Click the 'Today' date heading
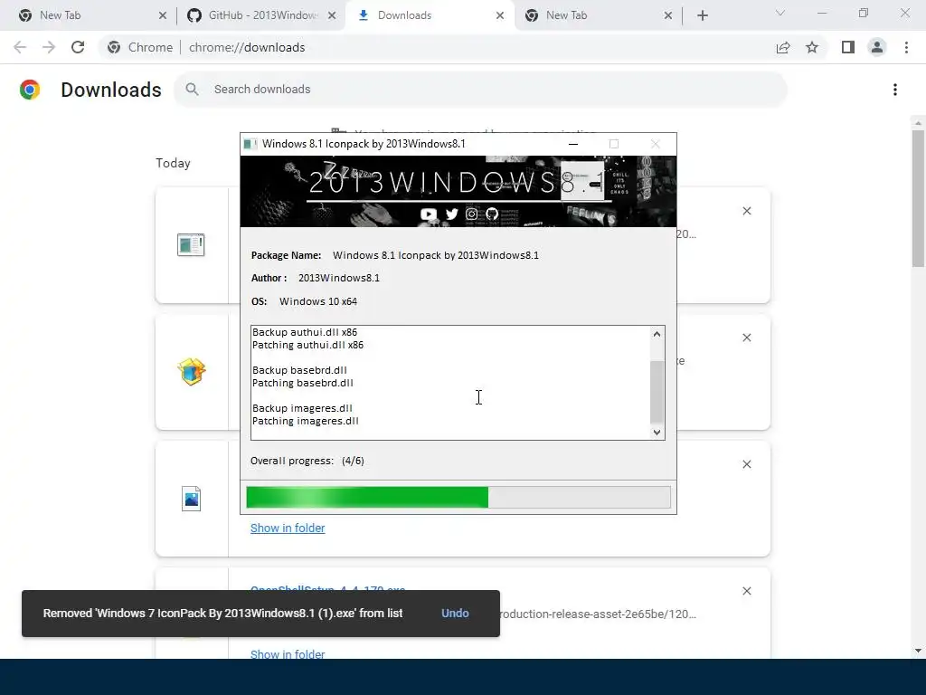 click(173, 163)
